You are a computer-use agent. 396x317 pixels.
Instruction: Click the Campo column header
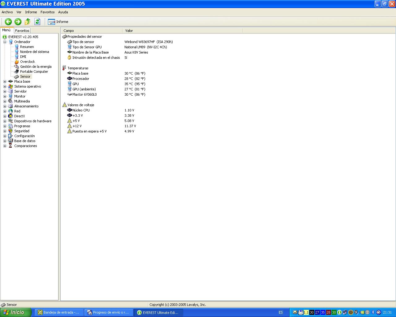[x=92, y=31]
